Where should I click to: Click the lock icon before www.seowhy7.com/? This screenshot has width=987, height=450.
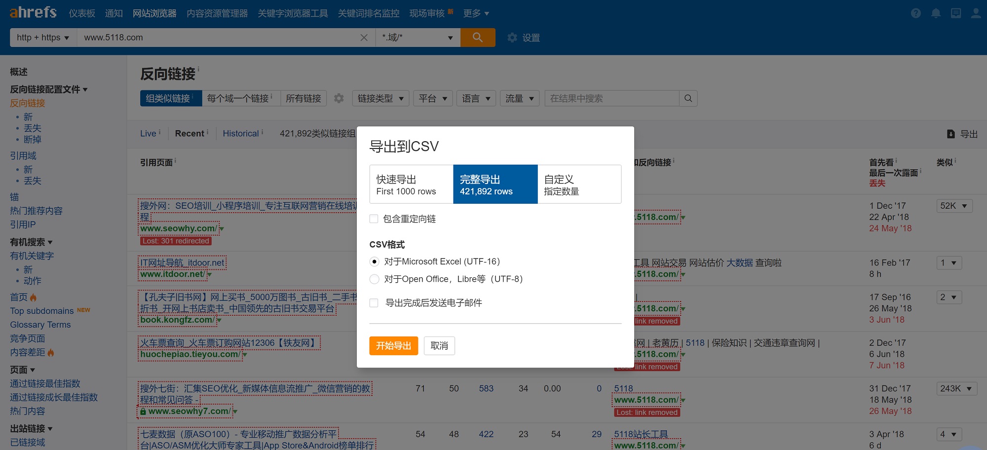(143, 411)
